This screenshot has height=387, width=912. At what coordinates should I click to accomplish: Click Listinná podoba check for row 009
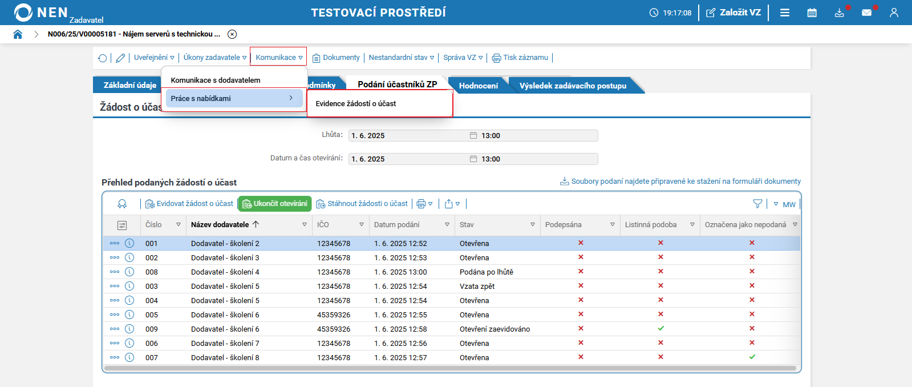(660, 328)
